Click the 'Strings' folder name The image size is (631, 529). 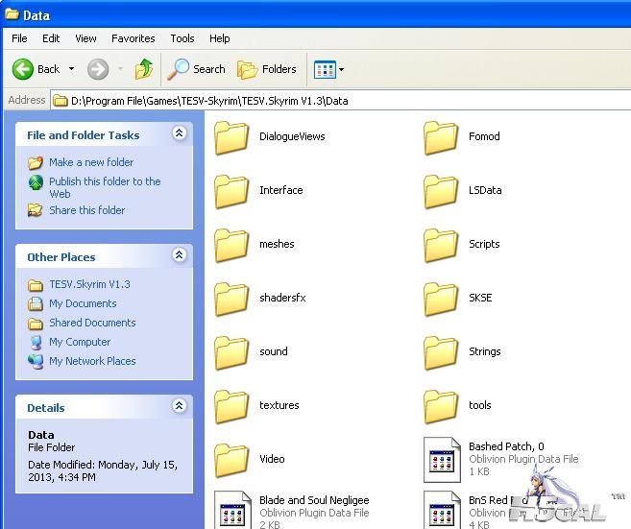click(484, 351)
